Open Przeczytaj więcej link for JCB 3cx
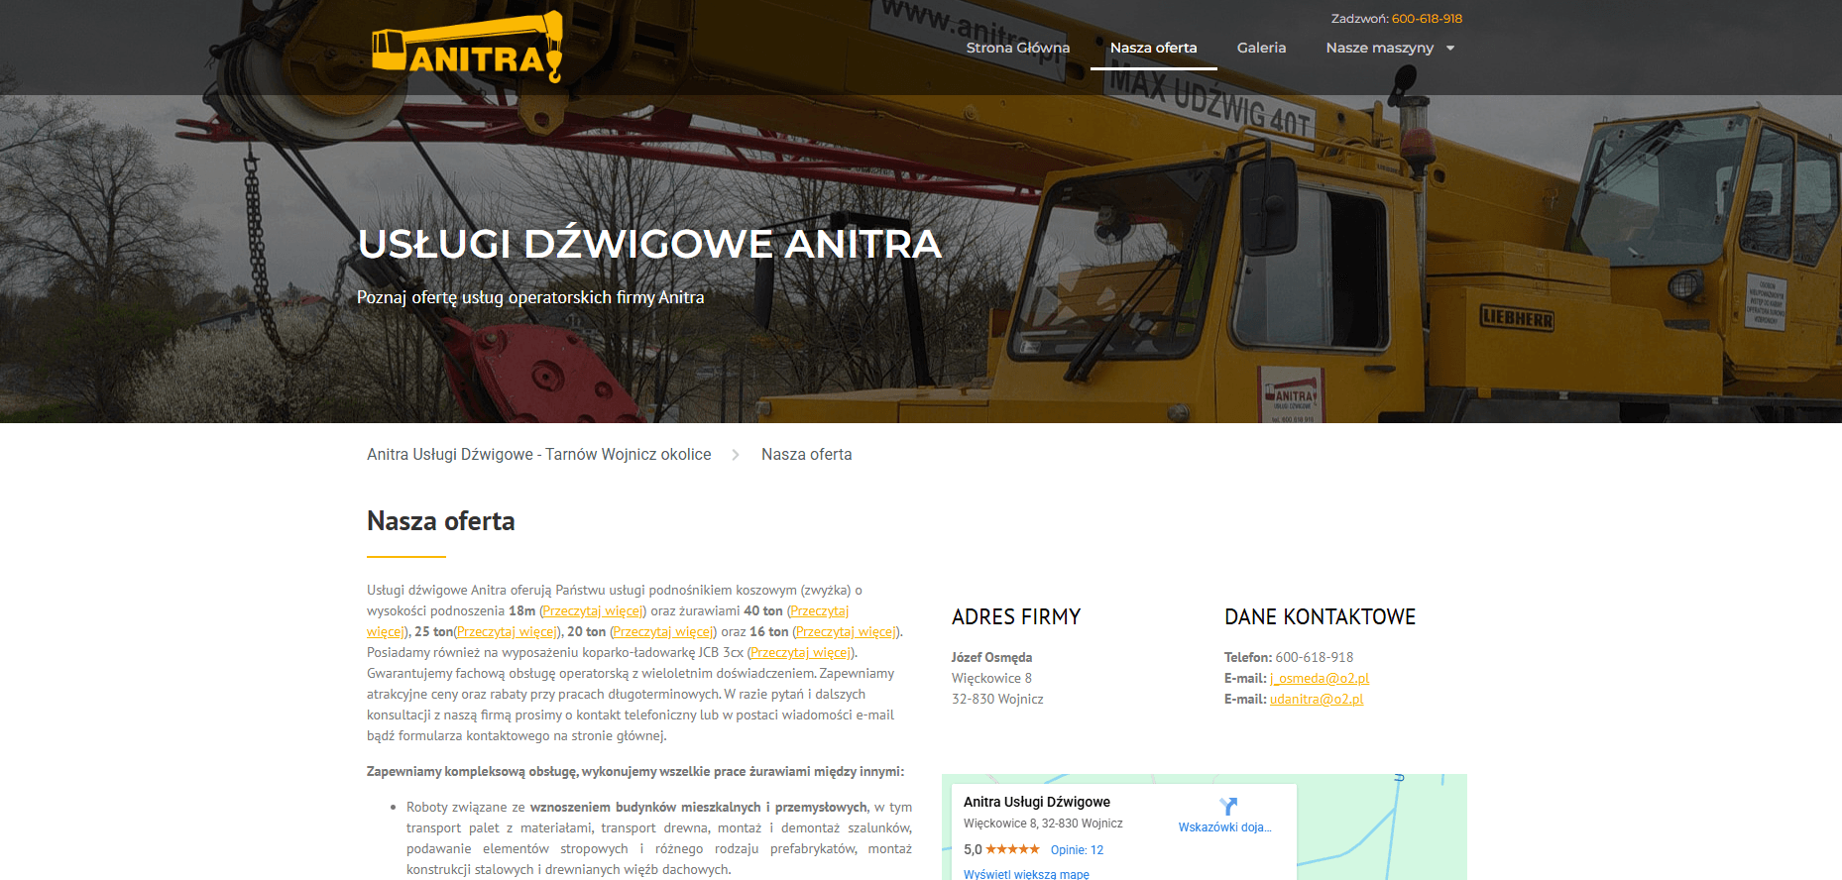1842x880 pixels. tap(800, 652)
